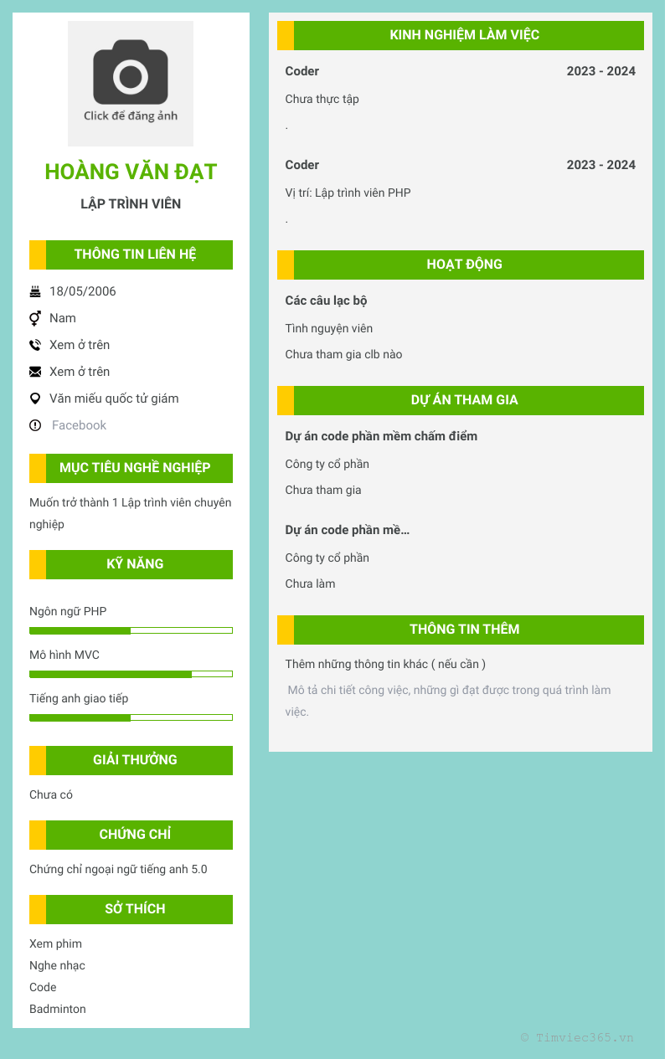Click the info icon beside Facebook

(x=35, y=425)
